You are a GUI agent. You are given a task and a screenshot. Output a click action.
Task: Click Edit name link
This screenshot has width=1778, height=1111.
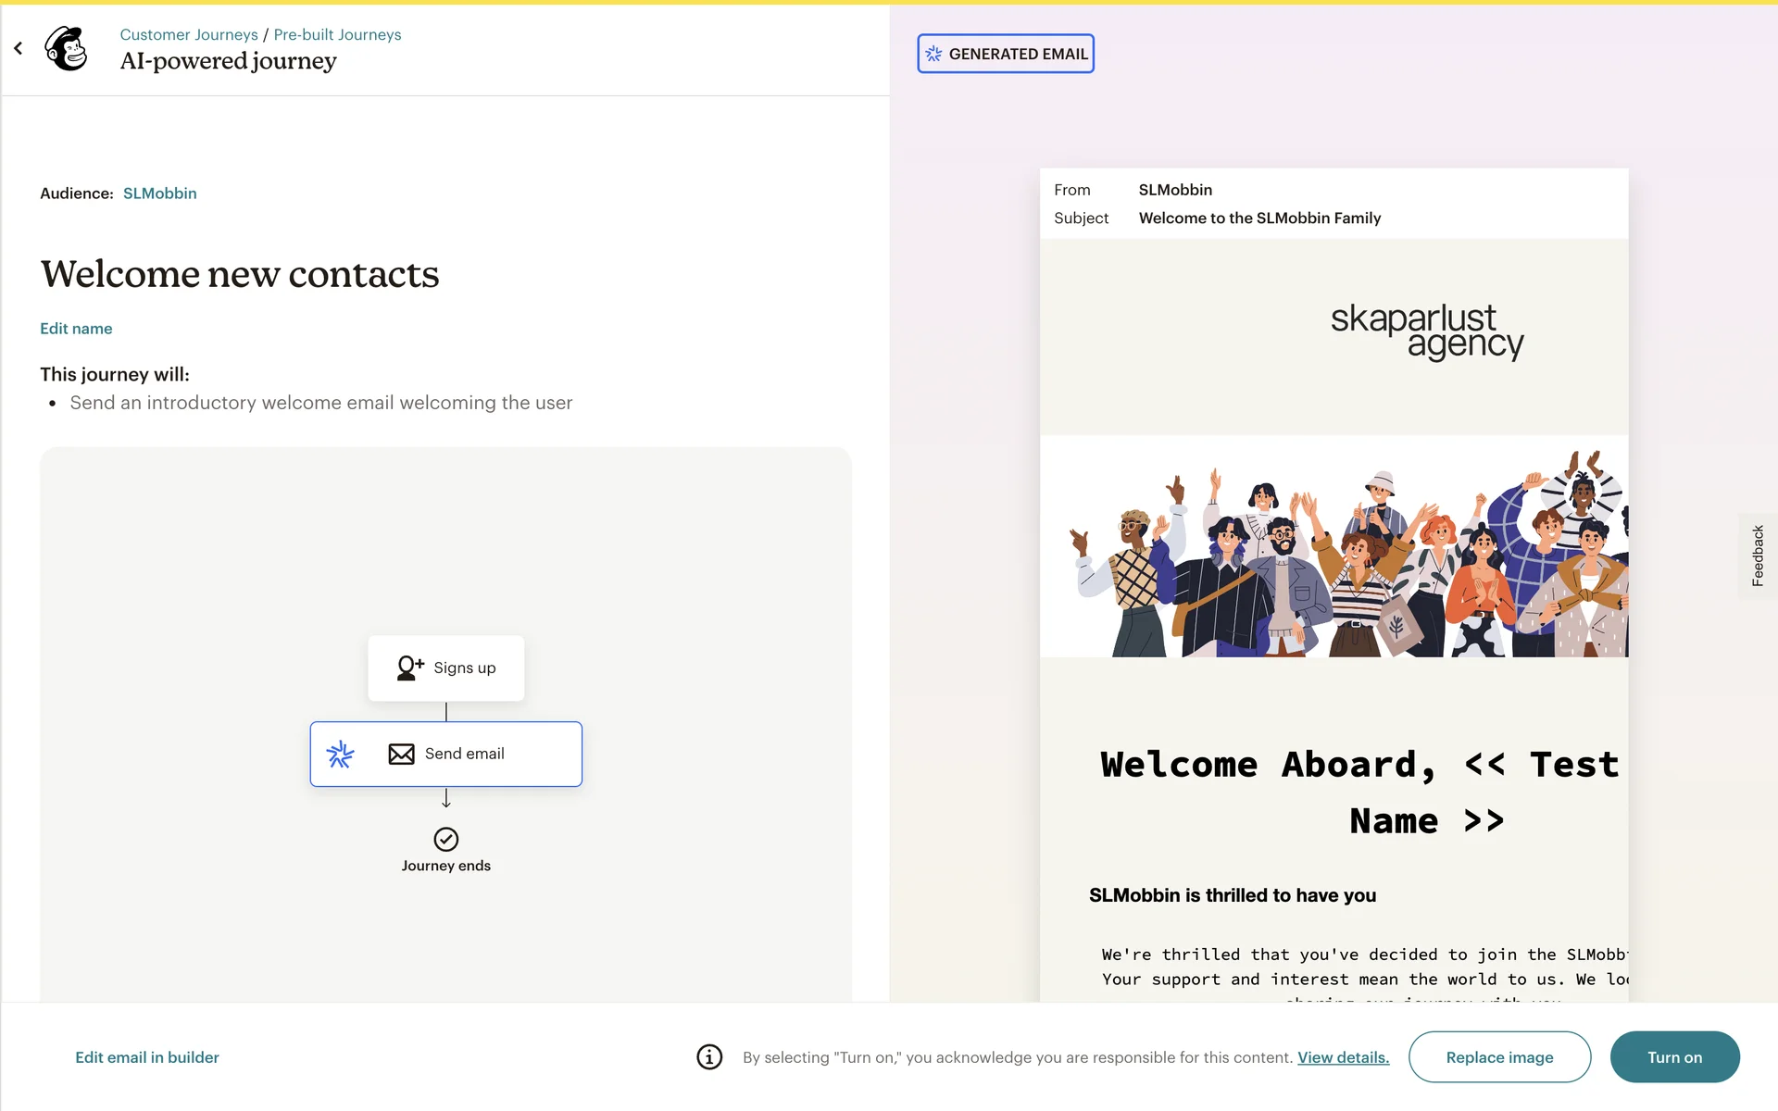coord(76,329)
